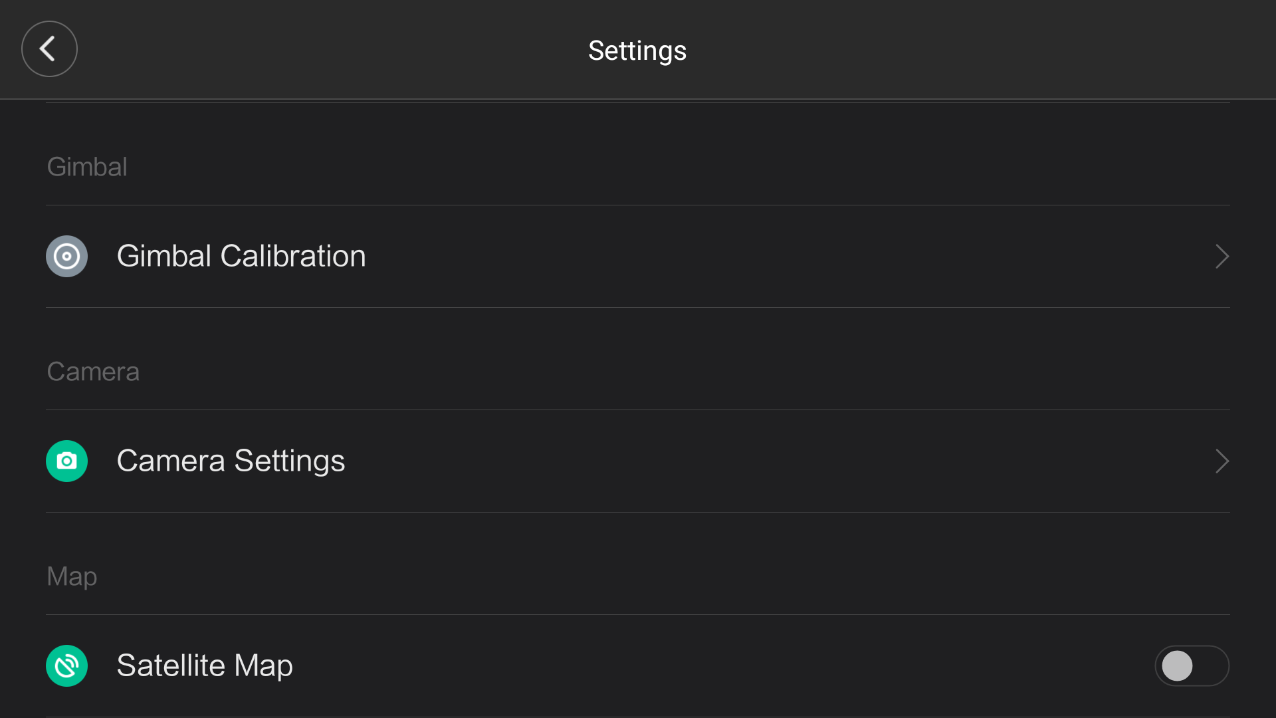Click the Map section header
The width and height of the screenshot is (1276, 718).
pos(72,576)
